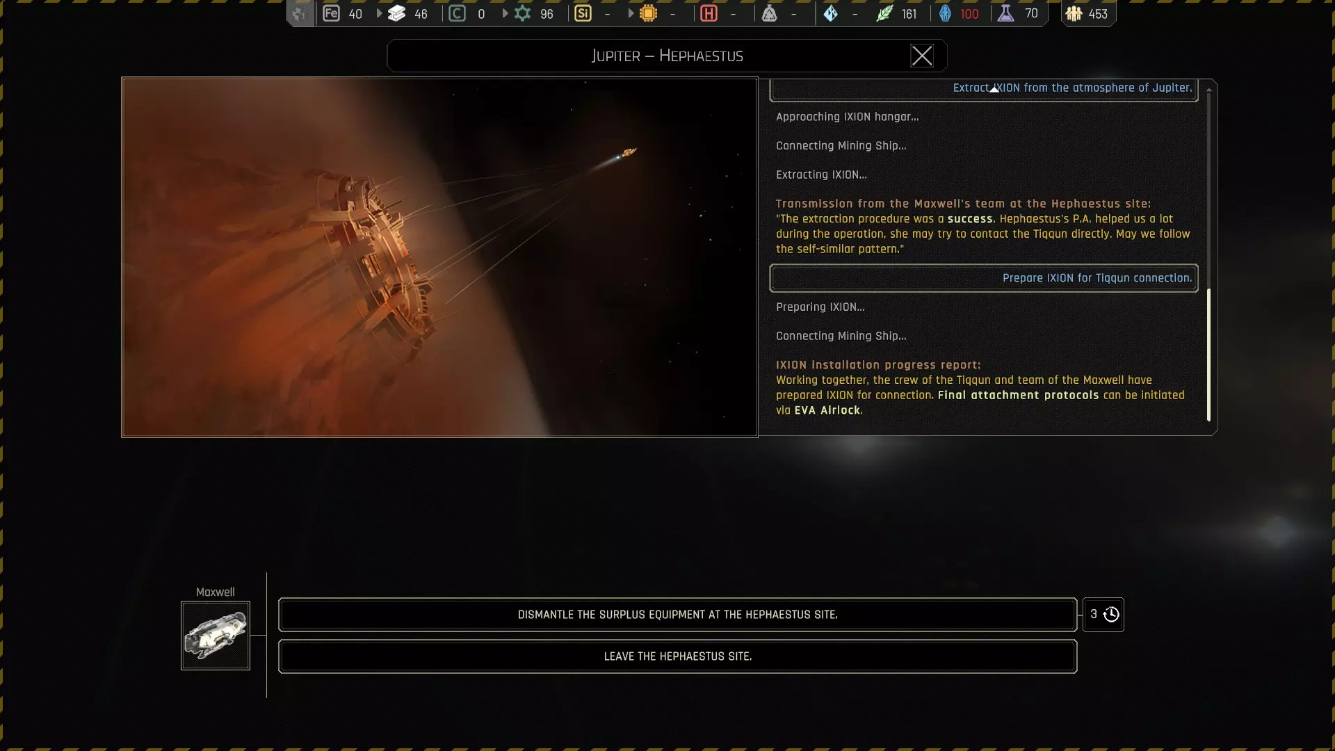Click the red H hydrogen icon
Viewport: 1335px width, 751px height.
[x=709, y=14]
